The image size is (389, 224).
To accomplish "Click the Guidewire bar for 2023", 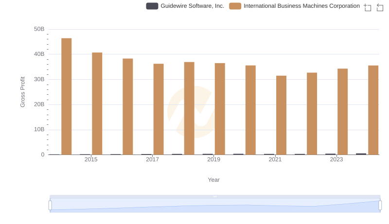I will coord(331,154).
